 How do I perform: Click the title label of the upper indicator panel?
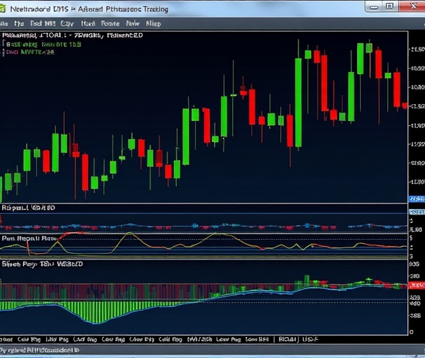click(28, 208)
